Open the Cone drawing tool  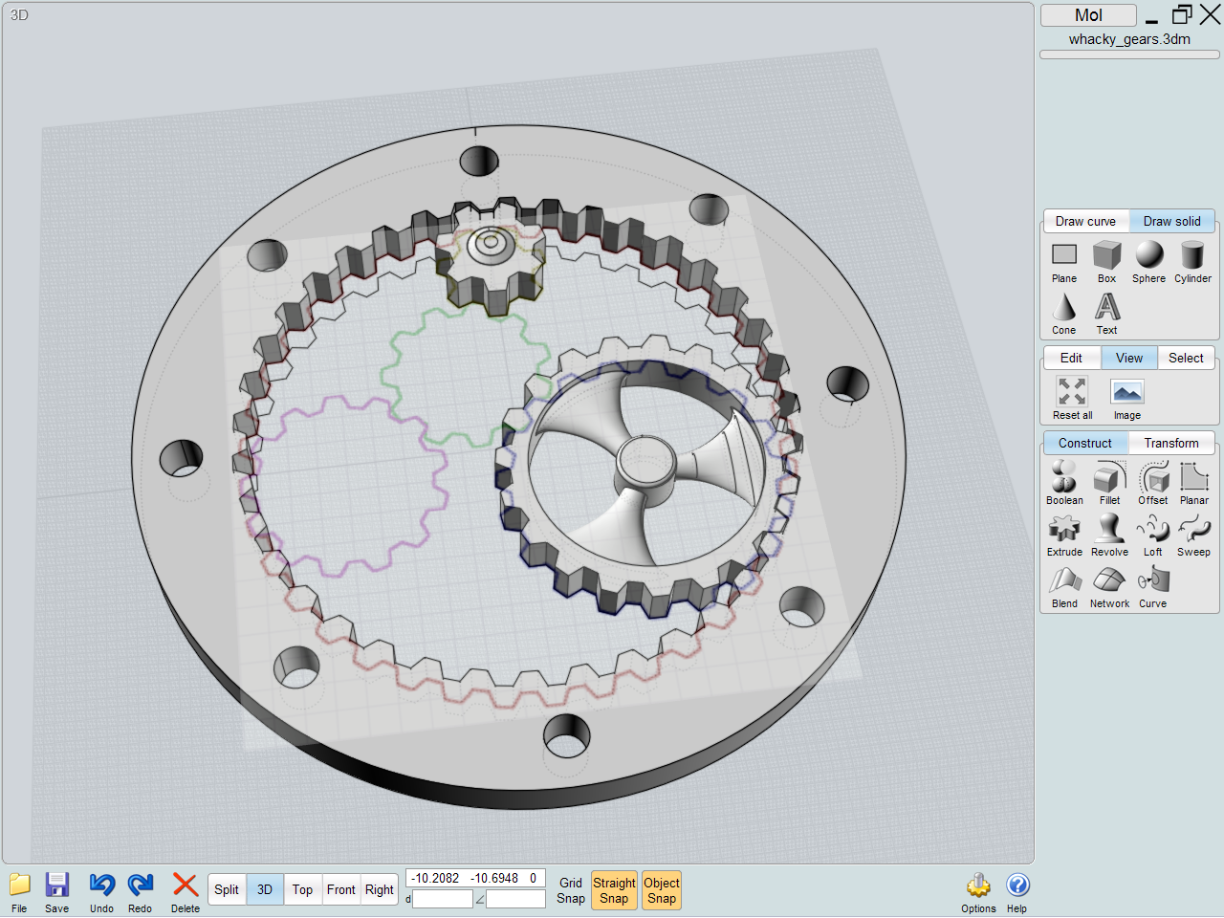pyautogui.click(x=1063, y=313)
